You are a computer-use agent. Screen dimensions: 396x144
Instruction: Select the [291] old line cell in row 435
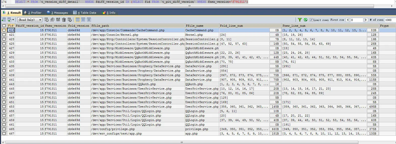click(244, 66)
